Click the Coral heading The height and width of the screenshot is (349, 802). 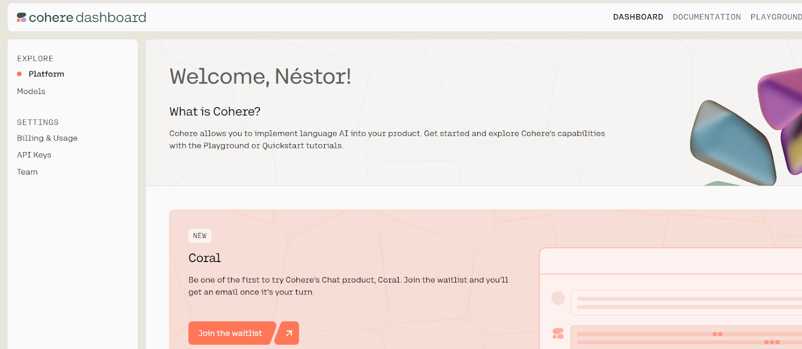[205, 258]
